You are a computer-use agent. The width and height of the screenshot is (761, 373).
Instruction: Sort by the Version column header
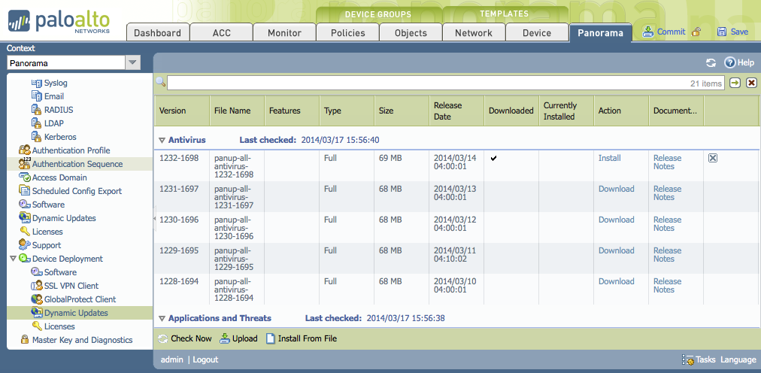tap(182, 111)
